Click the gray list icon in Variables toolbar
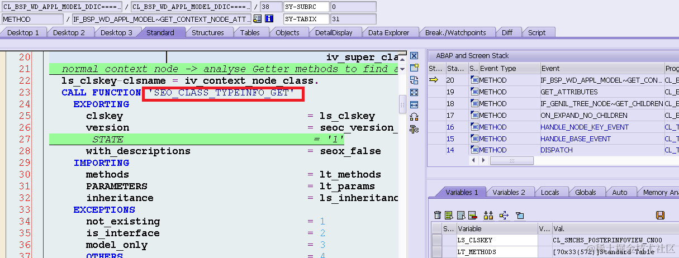This screenshot has height=258, width=679. coord(461,215)
